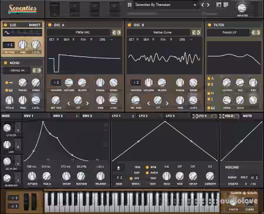Select previous OSC B wavetable arrow

coord(194,32)
